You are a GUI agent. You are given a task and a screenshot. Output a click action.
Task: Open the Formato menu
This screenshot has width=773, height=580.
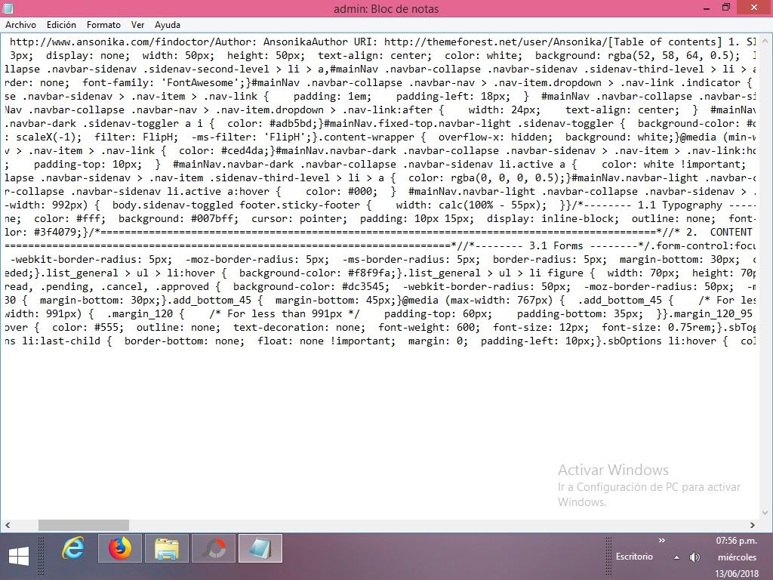click(103, 25)
